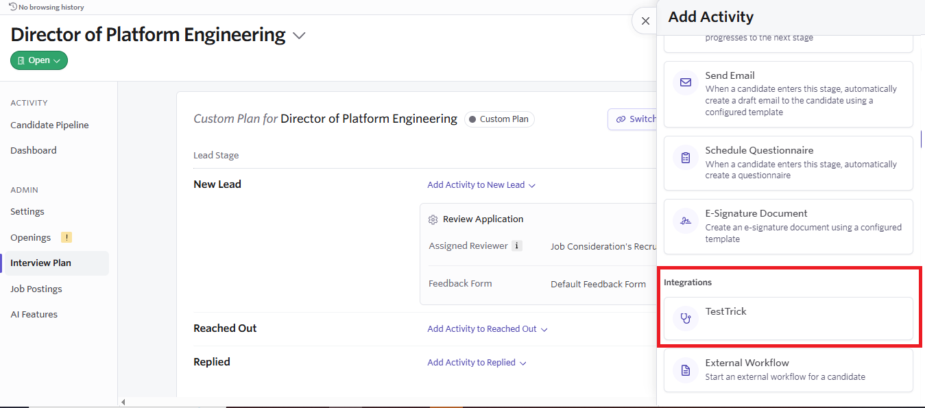Click the Review Application title
This screenshot has width=925, height=408.
point(483,219)
